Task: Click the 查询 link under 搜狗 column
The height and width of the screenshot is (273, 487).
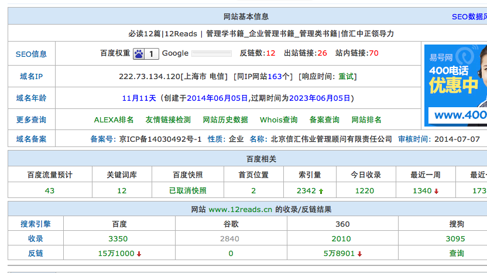Action: (x=457, y=253)
